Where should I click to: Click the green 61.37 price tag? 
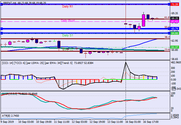(x=175, y=47)
